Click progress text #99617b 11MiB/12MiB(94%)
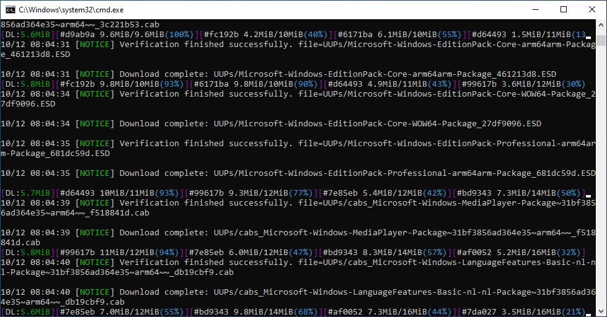 click(119, 253)
